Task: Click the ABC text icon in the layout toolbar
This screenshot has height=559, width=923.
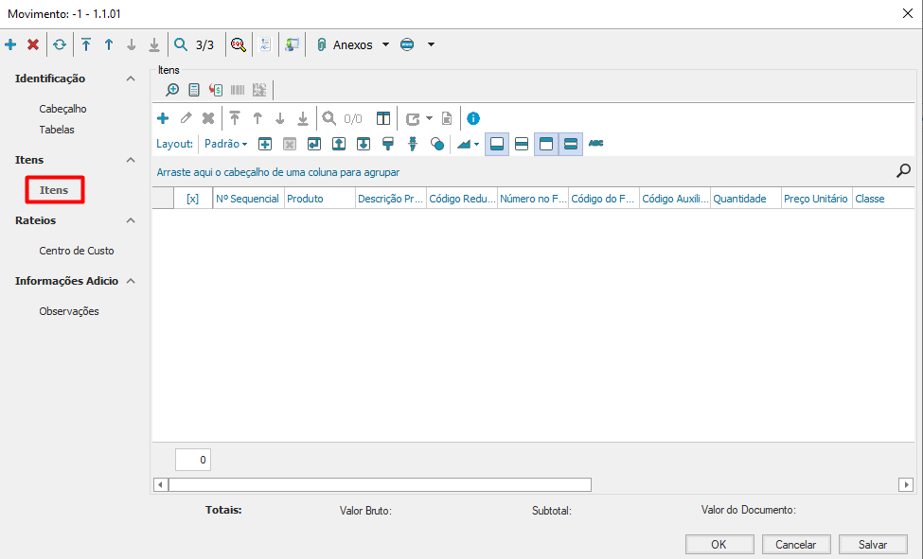Action: pyautogui.click(x=595, y=144)
